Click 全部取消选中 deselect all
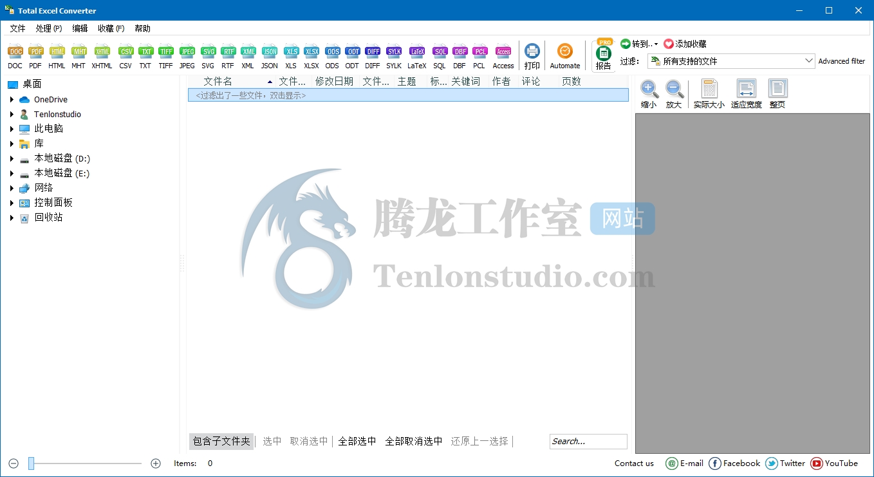874x477 pixels. click(x=414, y=441)
